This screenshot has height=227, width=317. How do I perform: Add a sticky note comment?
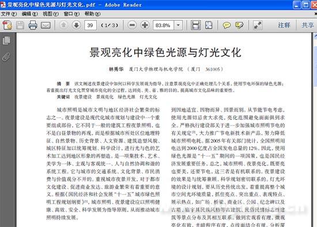(227, 25)
